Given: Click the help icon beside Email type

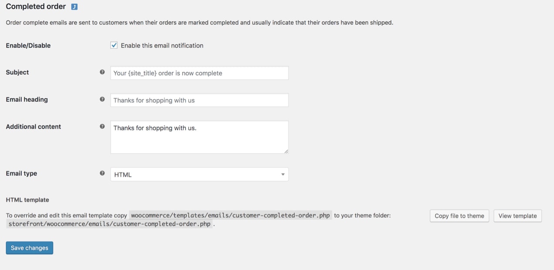Looking at the screenshot, I should pos(102,173).
